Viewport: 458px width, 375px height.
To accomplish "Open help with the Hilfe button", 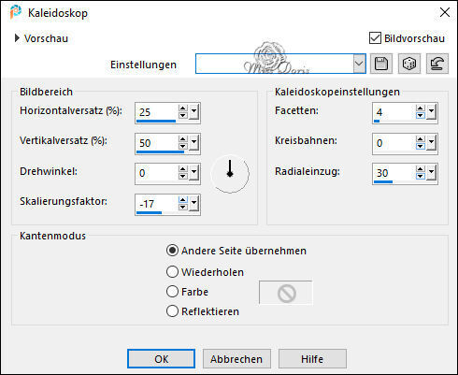I will 312,359.
